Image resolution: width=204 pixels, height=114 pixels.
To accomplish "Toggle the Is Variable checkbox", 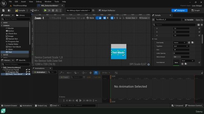I will pyautogui.click(x=183, y=20).
